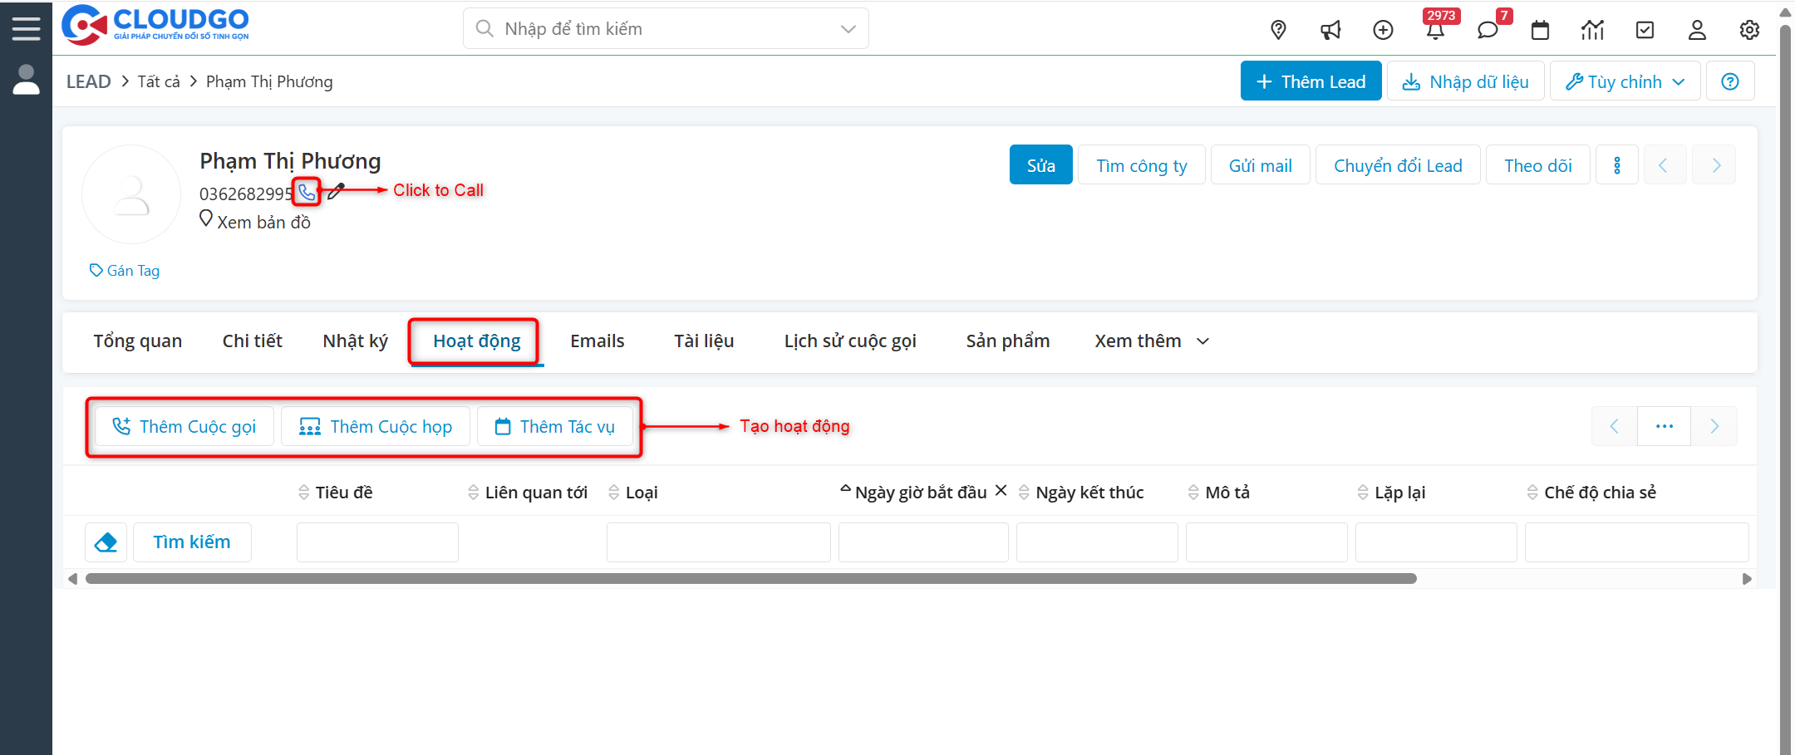Click the Click to Call phone icon

[x=307, y=192]
